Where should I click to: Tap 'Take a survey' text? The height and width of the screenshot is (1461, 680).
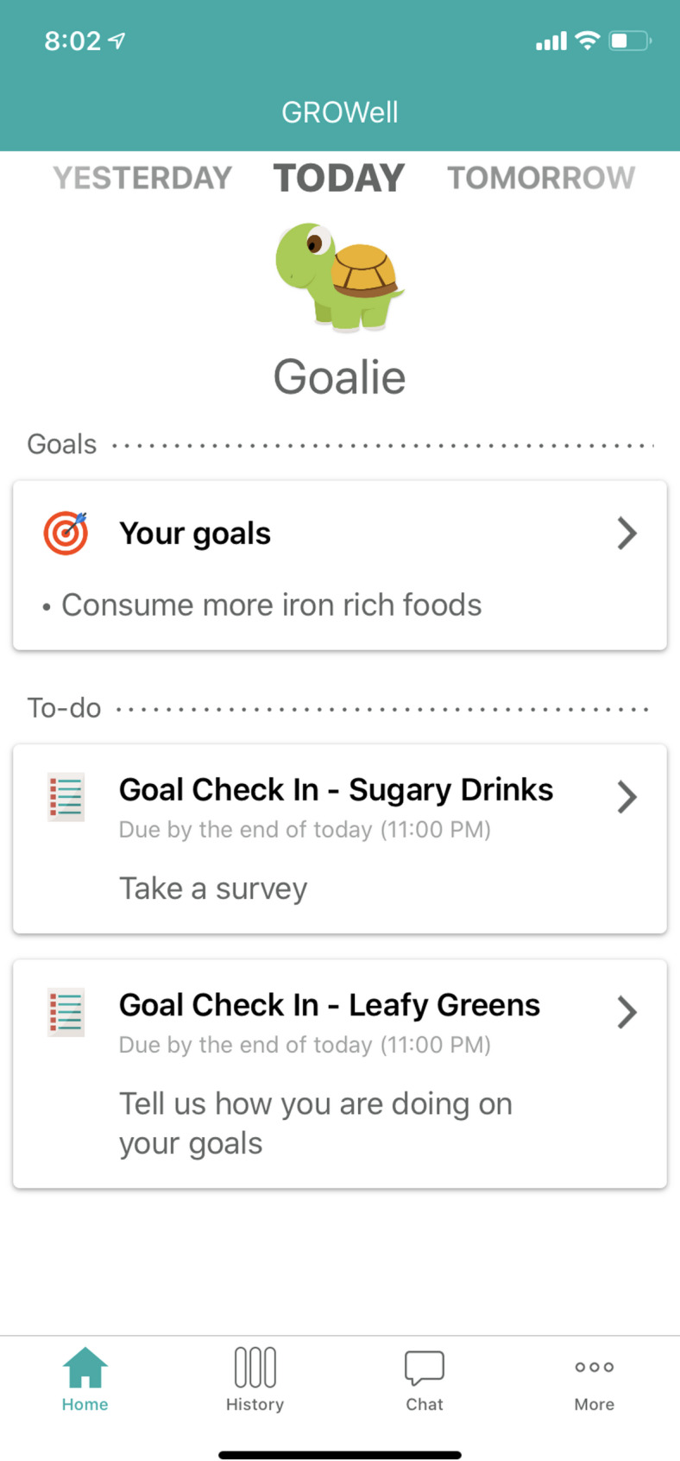(213, 889)
